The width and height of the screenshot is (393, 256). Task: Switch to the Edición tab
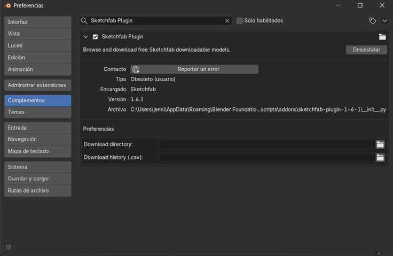tap(38, 58)
